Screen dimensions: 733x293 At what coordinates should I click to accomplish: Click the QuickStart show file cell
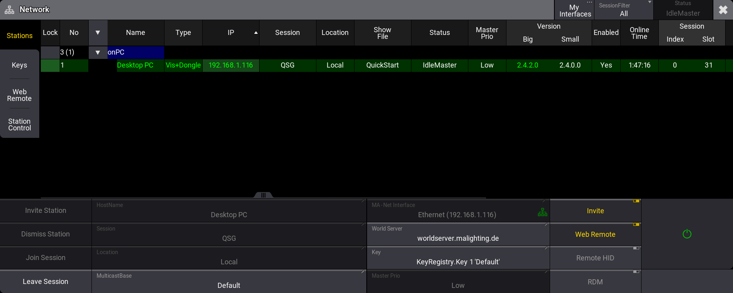point(382,65)
